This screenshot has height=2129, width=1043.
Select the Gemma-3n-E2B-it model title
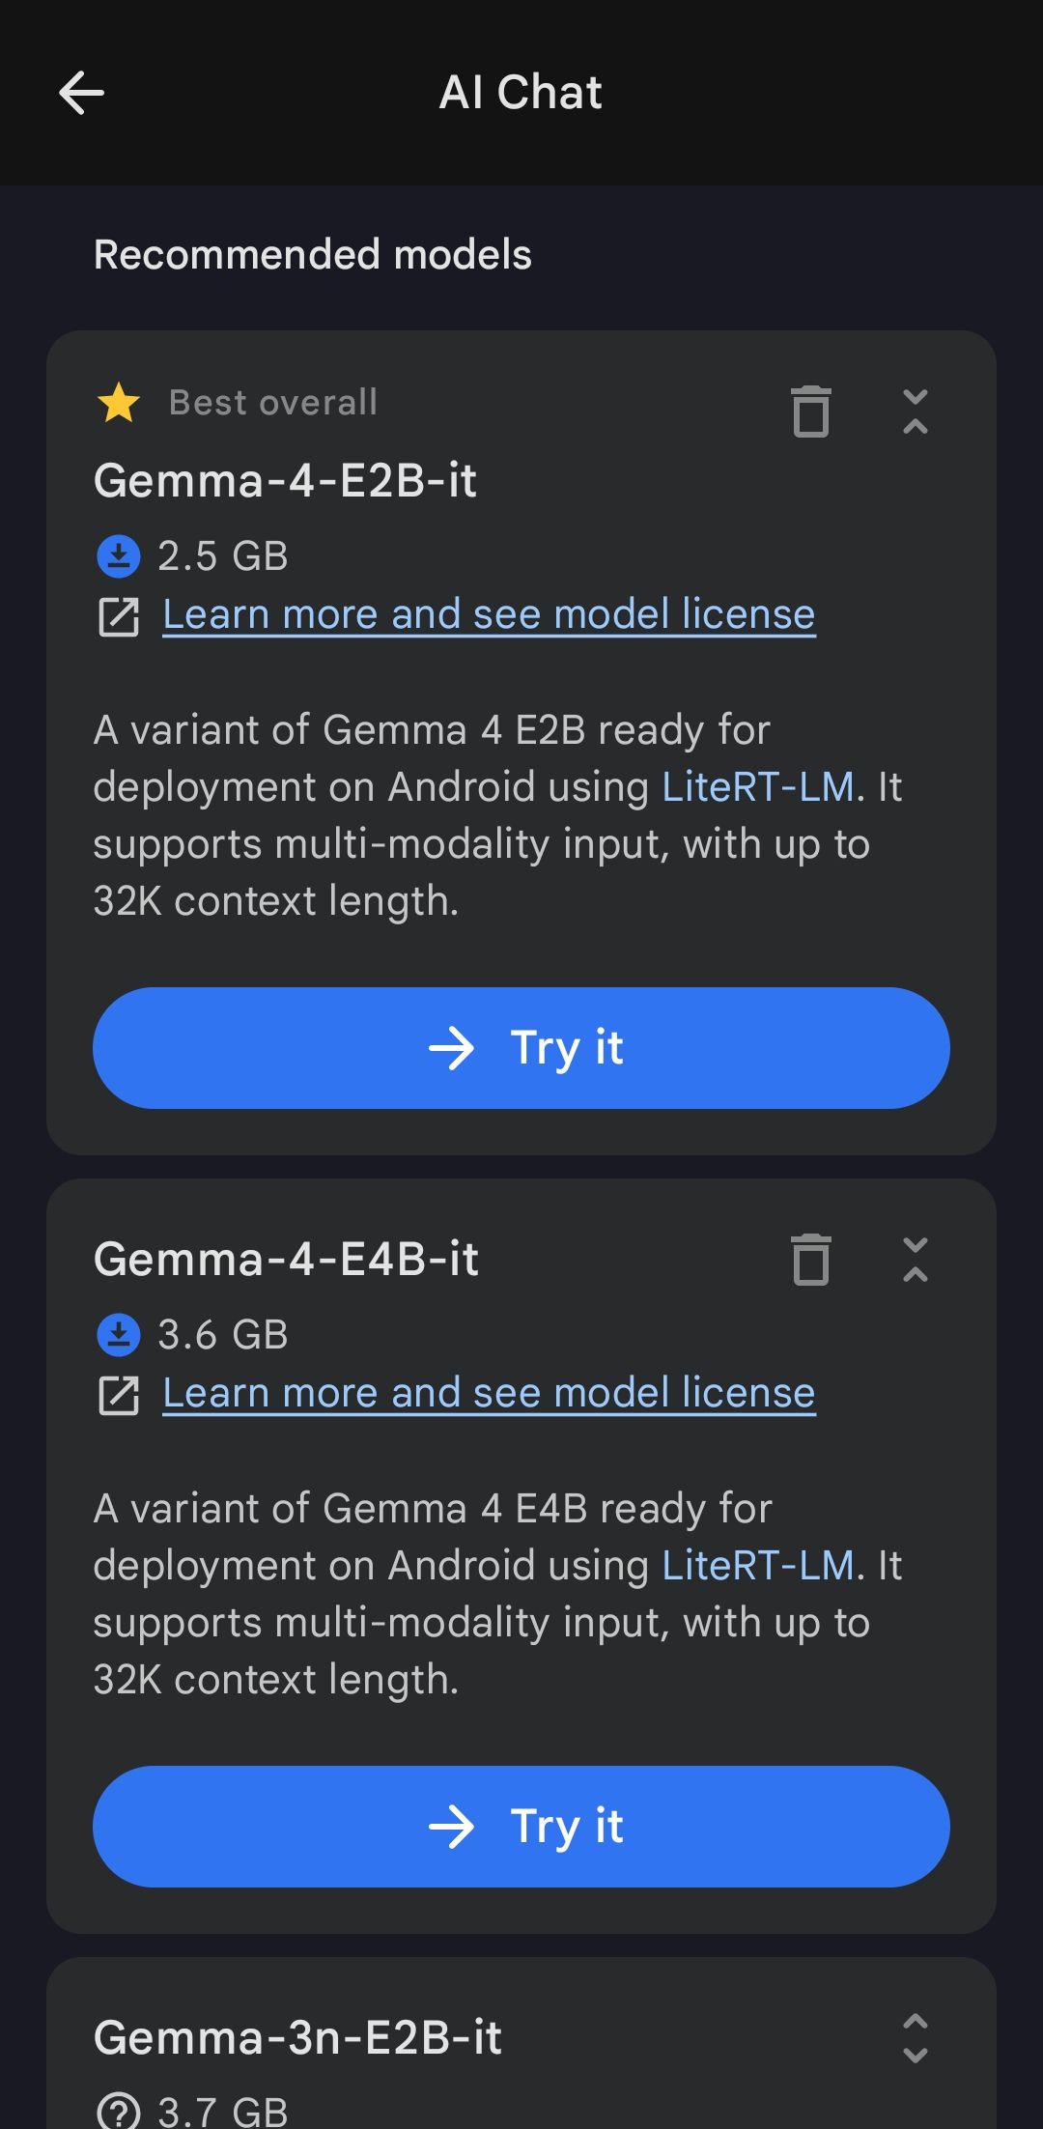coord(297,2038)
